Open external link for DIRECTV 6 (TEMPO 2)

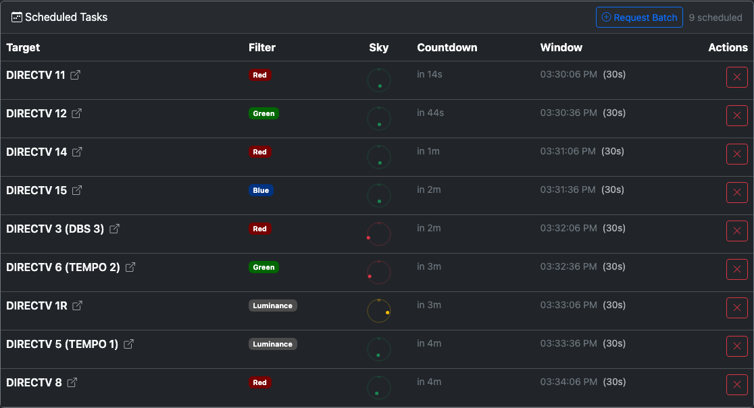130,267
